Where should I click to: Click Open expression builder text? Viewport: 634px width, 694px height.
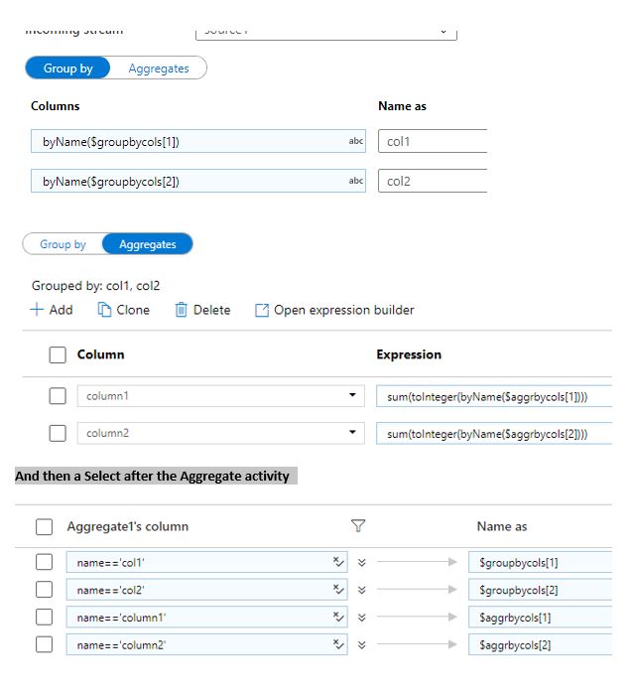click(343, 310)
